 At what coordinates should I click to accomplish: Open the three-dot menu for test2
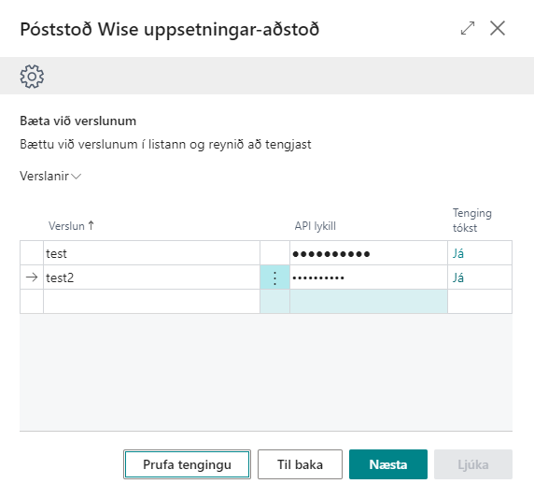point(274,277)
